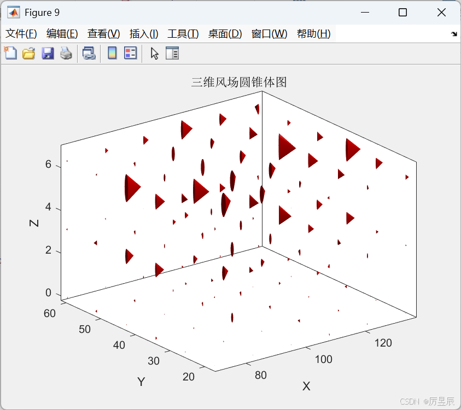This screenshot has height=410, width=461.
Task: Minimize the Figure 9 window
Action: click(365, 13)
